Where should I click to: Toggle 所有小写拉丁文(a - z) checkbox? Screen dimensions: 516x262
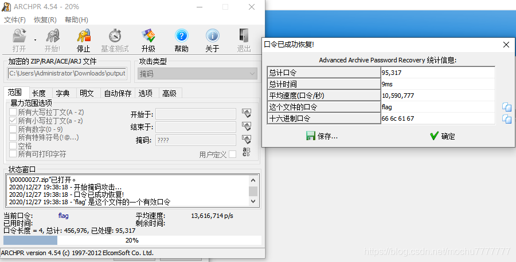tap(13, 121)
